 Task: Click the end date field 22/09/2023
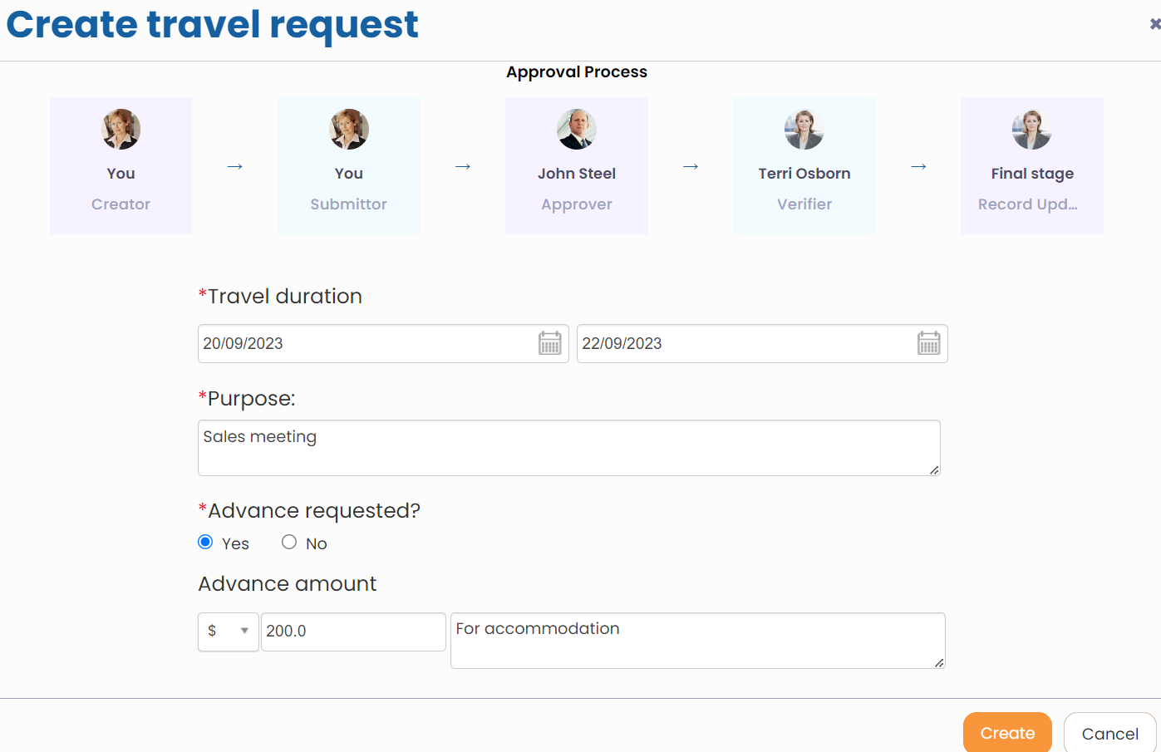coord(744,343)
